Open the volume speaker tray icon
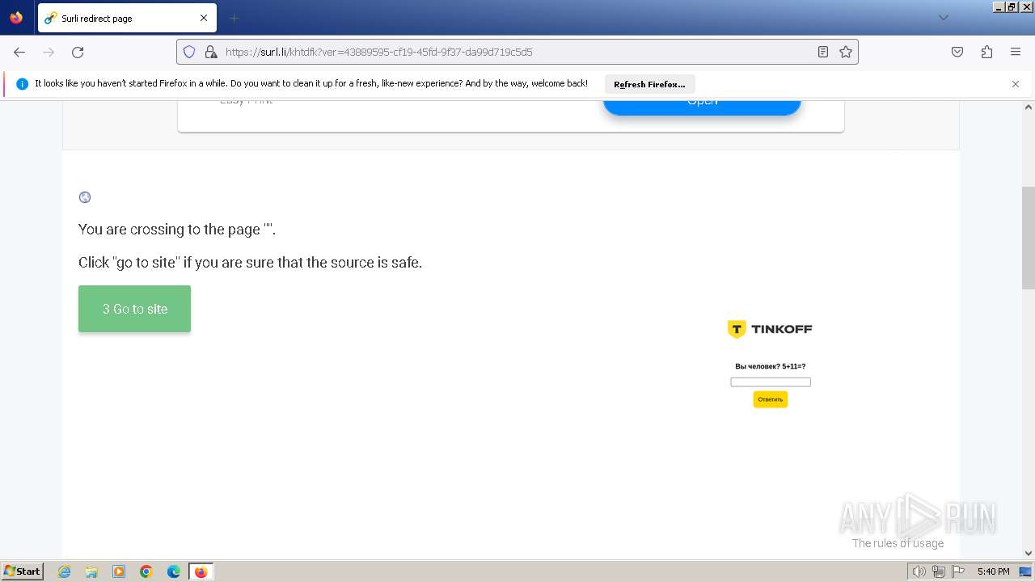The image size is (1035, 582). point(919,571)
